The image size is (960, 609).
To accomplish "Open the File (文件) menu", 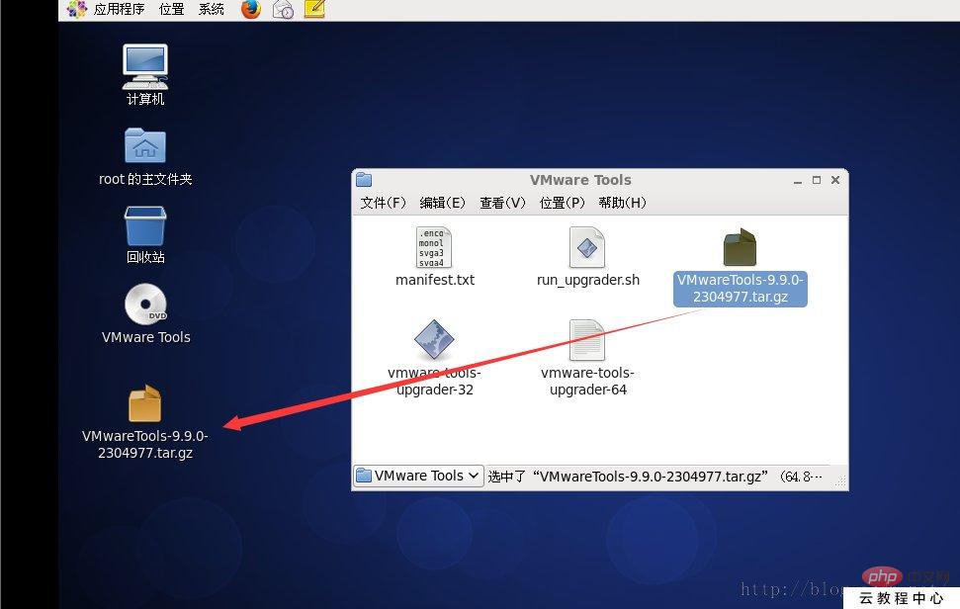I will (x=383, y=203).
